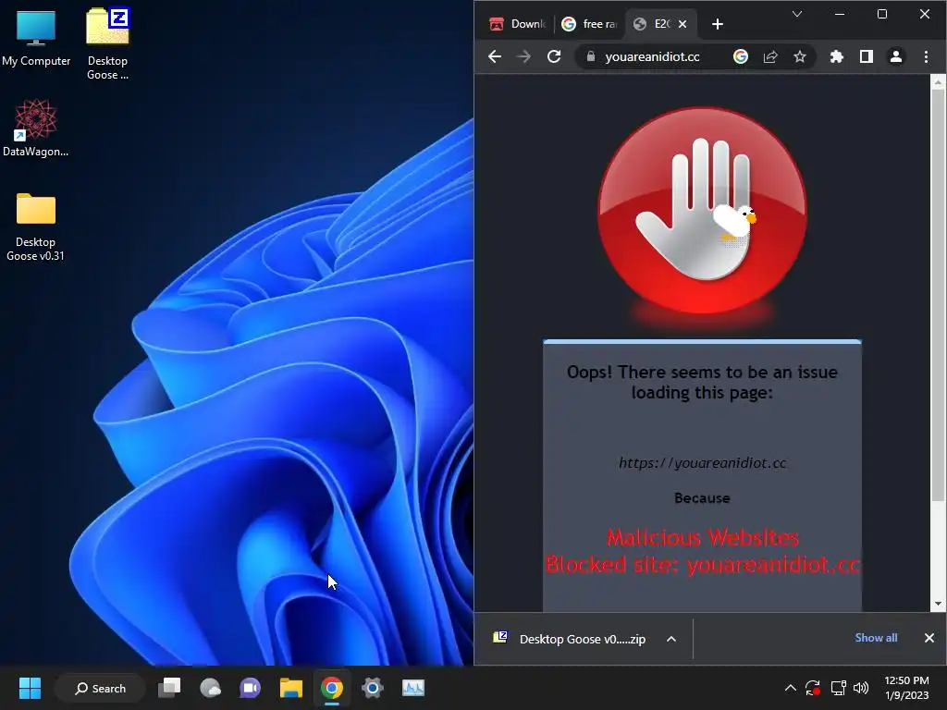The width and height of the screenshot is (947, 710).
Task: Open Chrome's three-dot menu
Action: pos(926,56)
